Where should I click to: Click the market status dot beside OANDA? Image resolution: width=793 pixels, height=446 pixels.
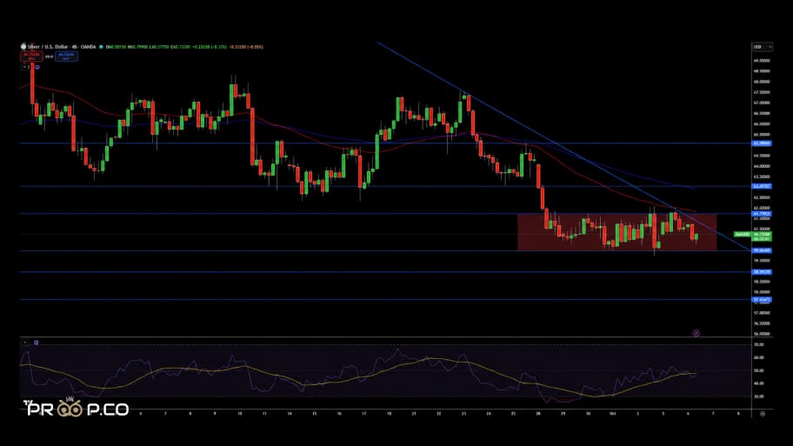101,47
